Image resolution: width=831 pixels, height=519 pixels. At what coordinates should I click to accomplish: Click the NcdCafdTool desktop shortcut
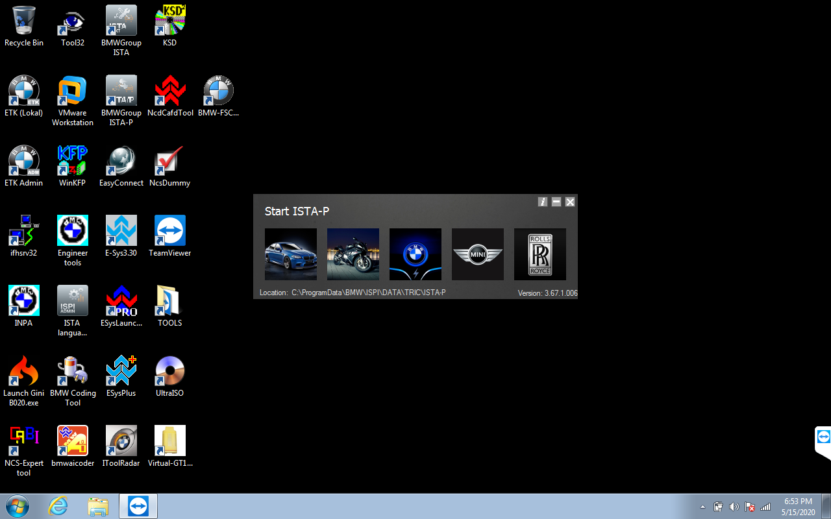click(170, 96)
